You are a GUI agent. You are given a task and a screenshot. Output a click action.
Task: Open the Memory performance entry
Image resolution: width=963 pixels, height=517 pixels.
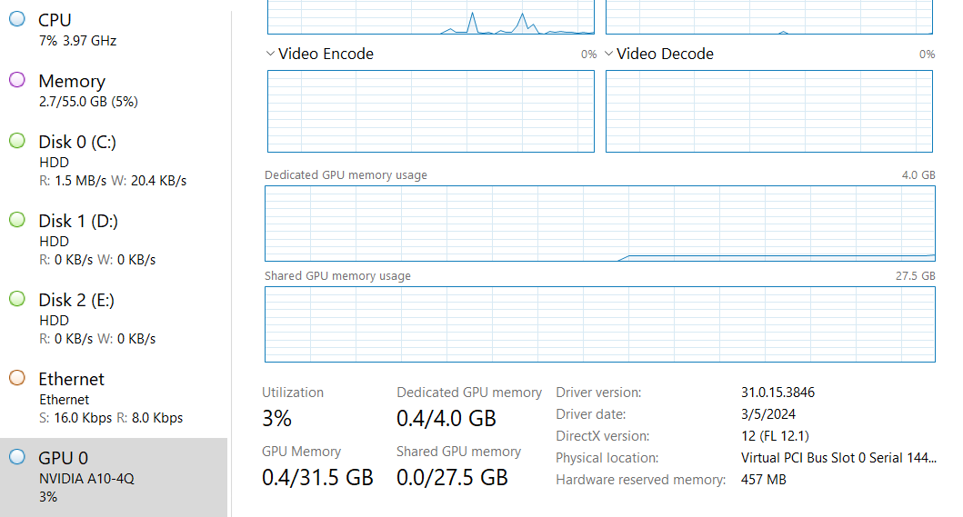pyautogui.click(x=114, y=90)
